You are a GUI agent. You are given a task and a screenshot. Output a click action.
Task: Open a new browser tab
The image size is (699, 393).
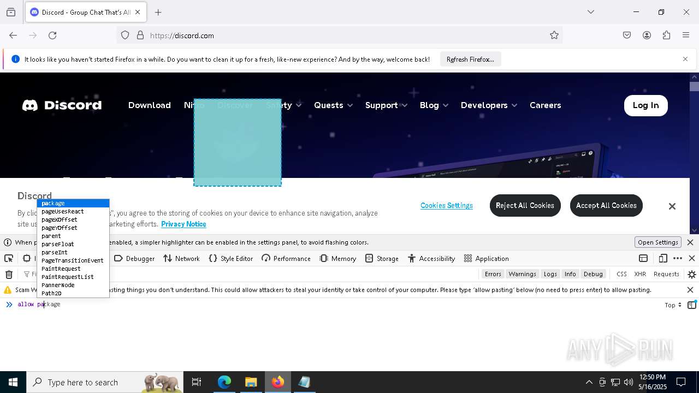[158, 12]
